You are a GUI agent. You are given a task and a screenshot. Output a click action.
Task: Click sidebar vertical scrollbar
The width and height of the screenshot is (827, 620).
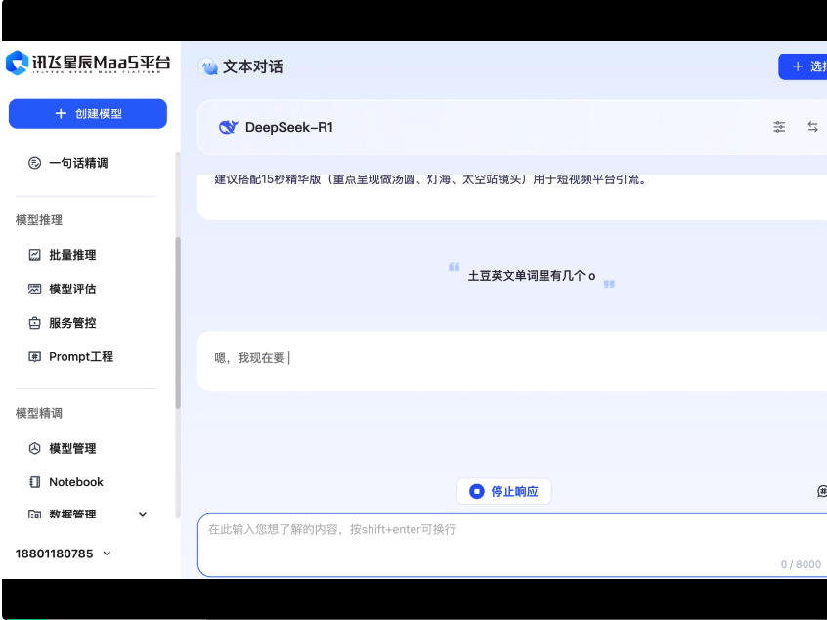click(x=178, y=323)
